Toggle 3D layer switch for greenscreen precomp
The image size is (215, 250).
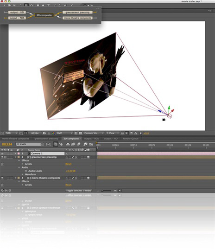pyautogui.click(x=88, y=157)
